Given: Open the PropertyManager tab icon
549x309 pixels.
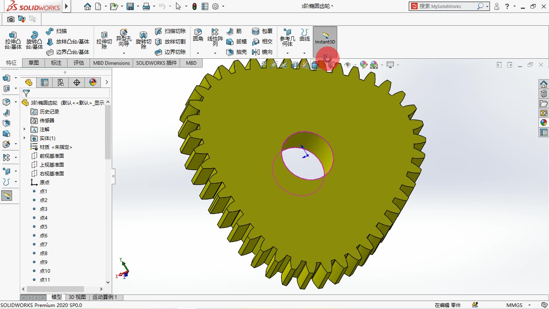Looking at the screenshot, I should point(45,82).
